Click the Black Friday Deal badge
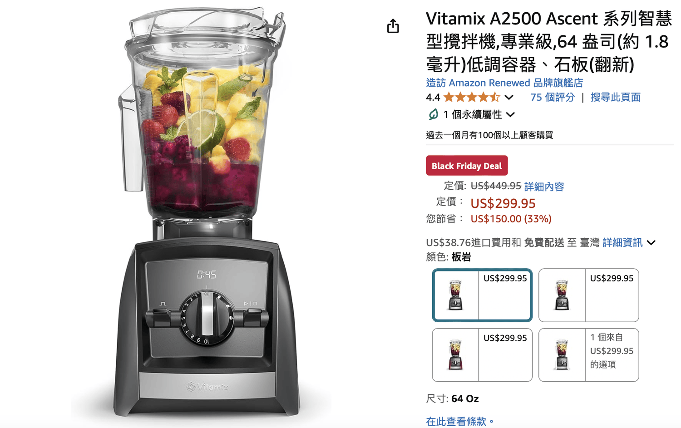The width and height of the screenshot is (681, 428). pos(467,166)
